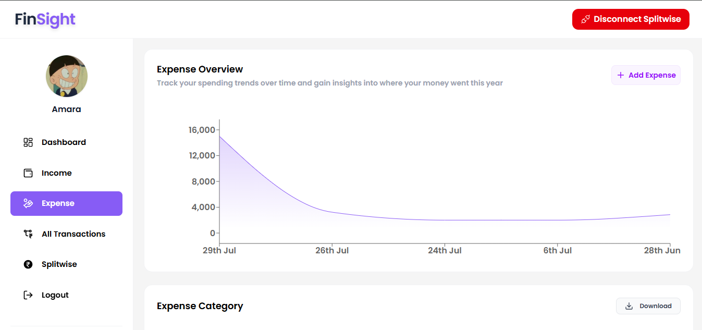The width and height of the screenshot is (702, 330).
Task: Click the 24th Jul axis label
Action: [445, 251]
